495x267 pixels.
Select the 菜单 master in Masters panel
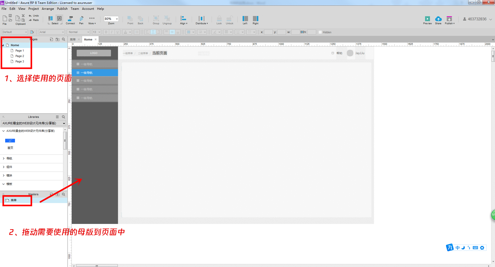pos(13,200)
